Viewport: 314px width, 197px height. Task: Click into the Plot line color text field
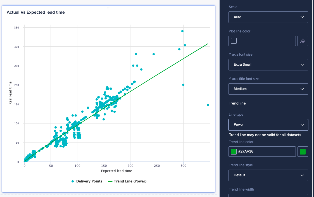coord(265,41)
